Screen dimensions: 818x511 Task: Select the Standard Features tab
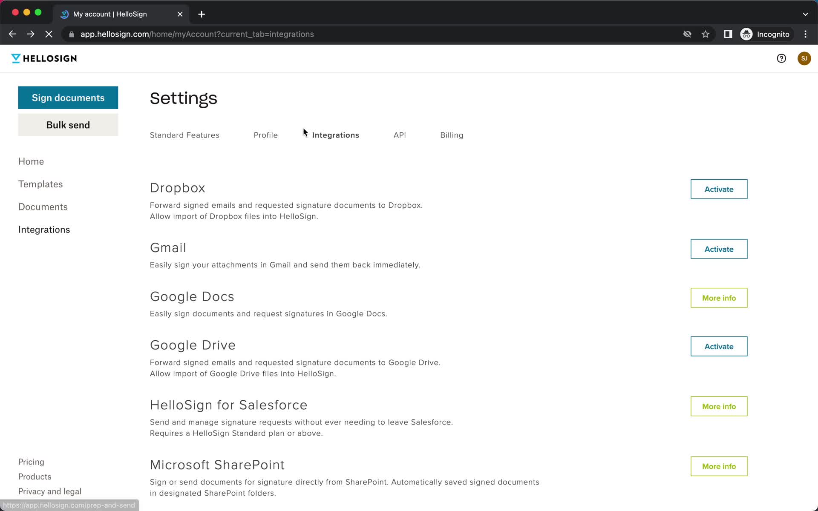pos(184,135)
